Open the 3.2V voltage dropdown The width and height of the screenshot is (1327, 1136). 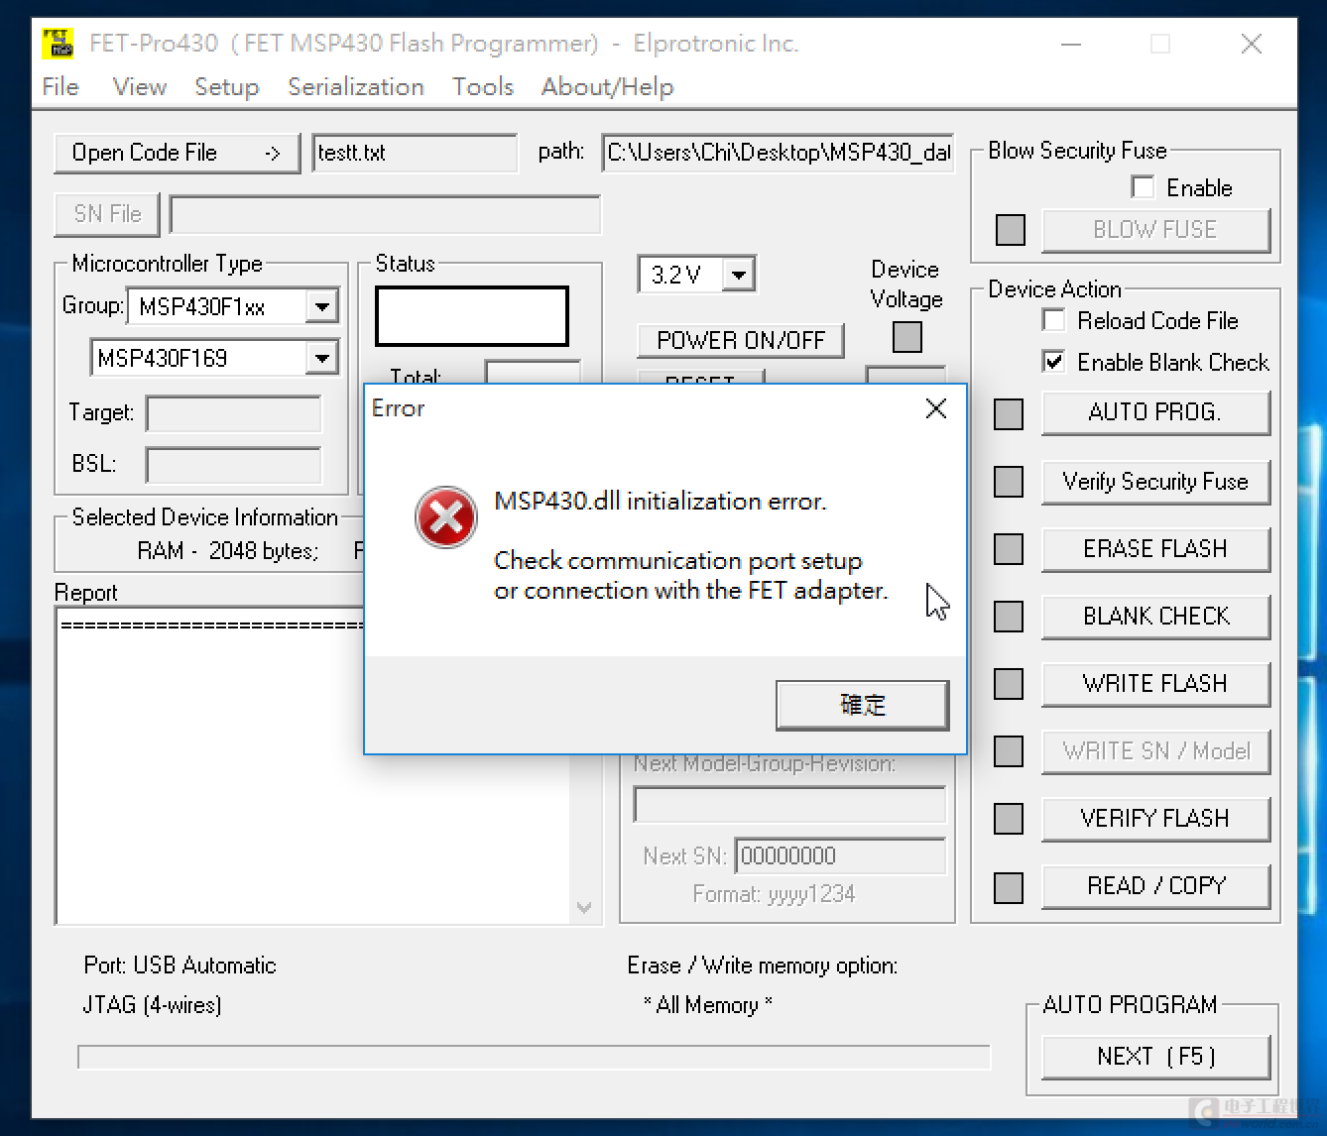(x=739, y=275)
